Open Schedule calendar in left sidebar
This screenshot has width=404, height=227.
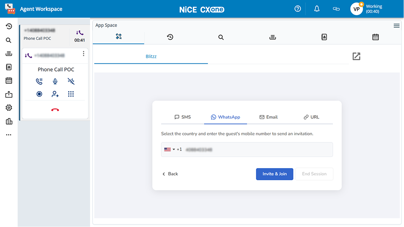[9, 81]
